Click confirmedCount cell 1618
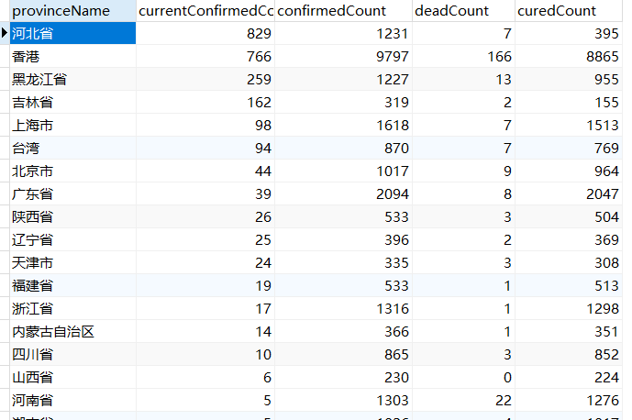The height and width of the screenshot is (420, 632). (x=343, y=125)
